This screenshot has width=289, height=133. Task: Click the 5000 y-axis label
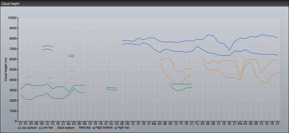tap(13, 69)
